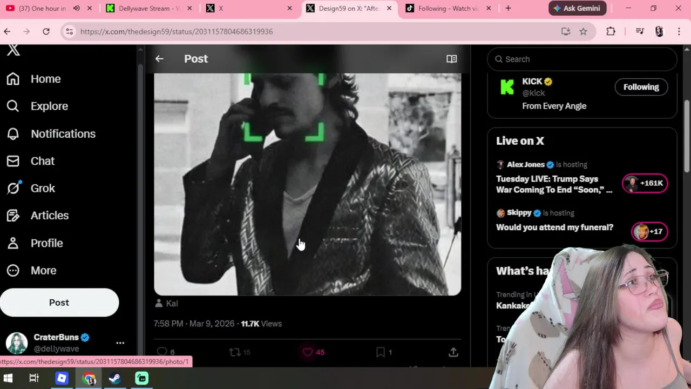691x389 pixels.
Task: Open the More menu in sidebar
Action: pos(31,270)
